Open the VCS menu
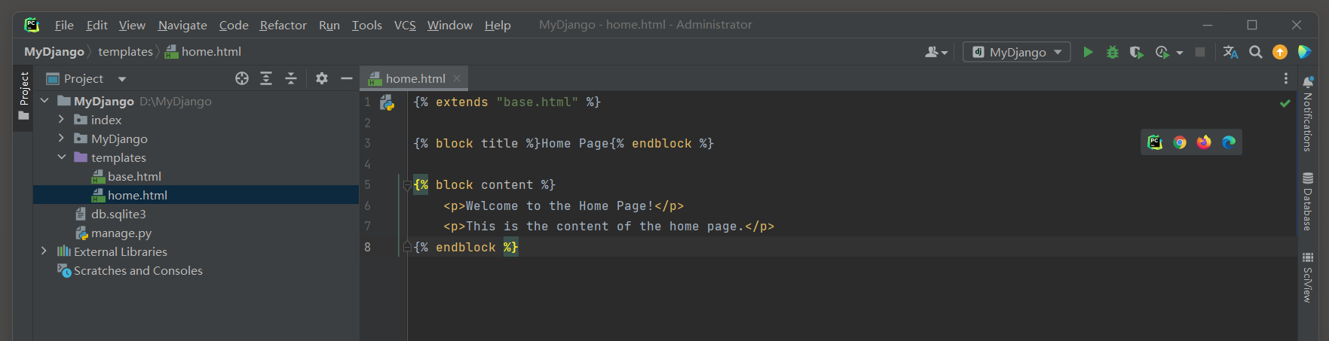1329x341 pixels. click(405, 25)
